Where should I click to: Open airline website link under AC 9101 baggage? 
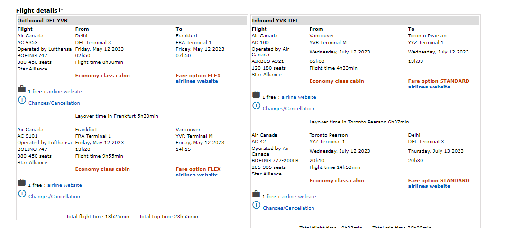(x=64, y=185)
